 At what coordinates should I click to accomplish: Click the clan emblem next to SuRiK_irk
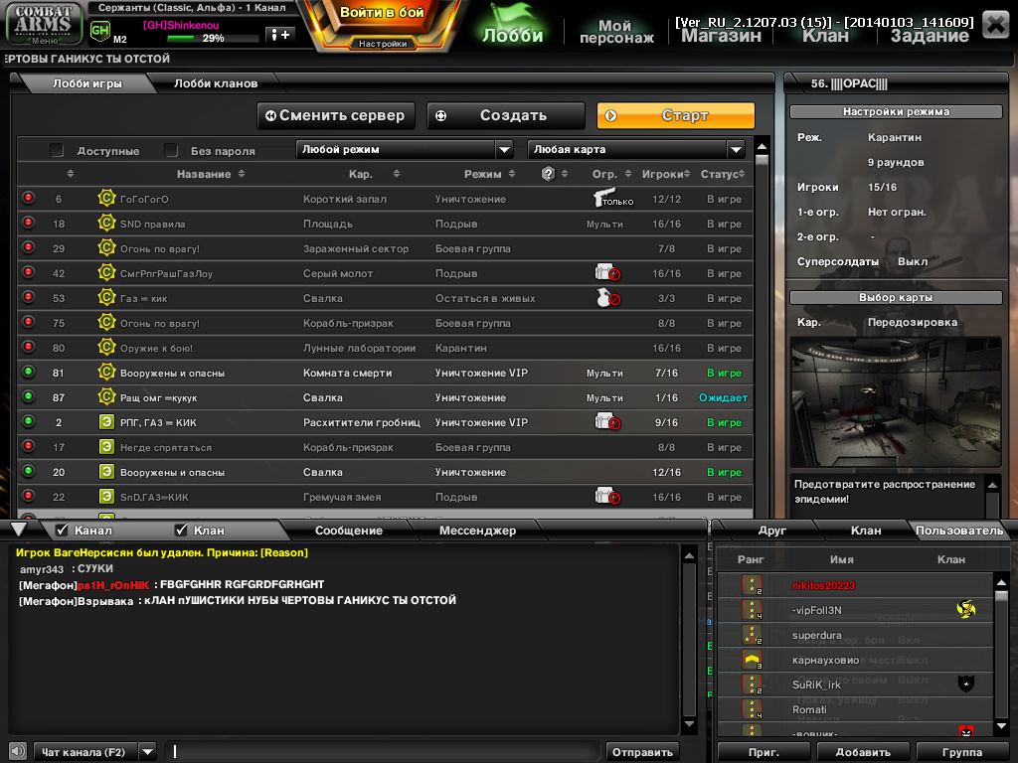(966, 684)
